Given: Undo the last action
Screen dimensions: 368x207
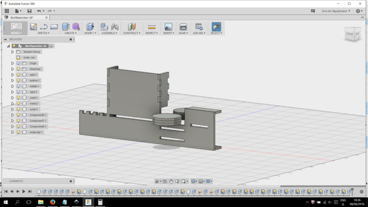Looking at the screenshot, I should coord(39,11).
